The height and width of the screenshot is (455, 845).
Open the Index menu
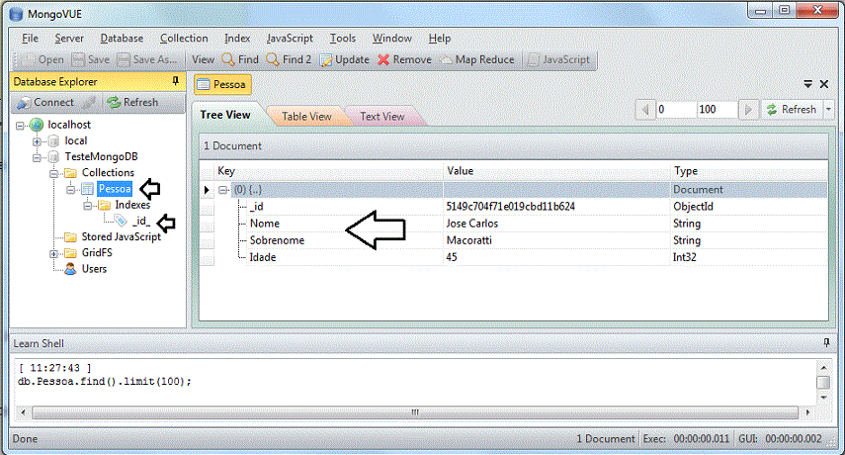[237, 39]
